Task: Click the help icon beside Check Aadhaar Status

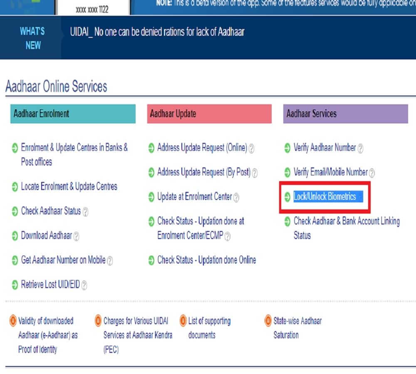Action: tap(85, 211)
